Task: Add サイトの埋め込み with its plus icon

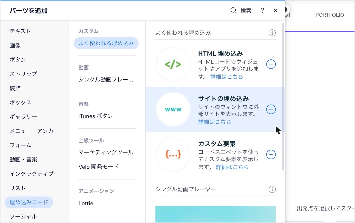Action: click(271, 109)
